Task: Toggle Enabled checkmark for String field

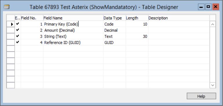Action: 17,36
